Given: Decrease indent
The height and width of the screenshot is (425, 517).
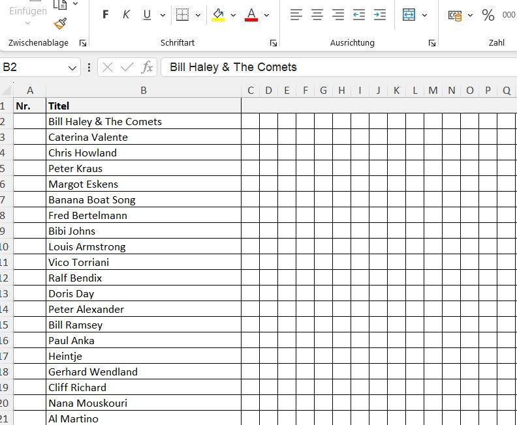Looking at the screenshot, I should click(x=359, y=15).
